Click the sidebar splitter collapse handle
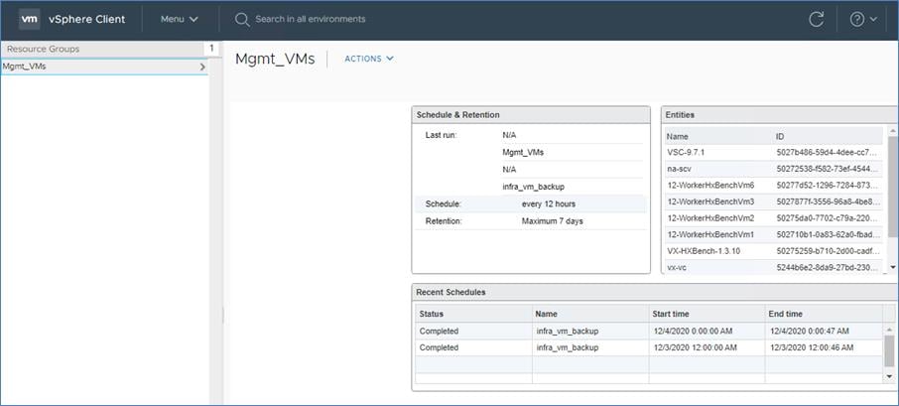 point(223,315)
